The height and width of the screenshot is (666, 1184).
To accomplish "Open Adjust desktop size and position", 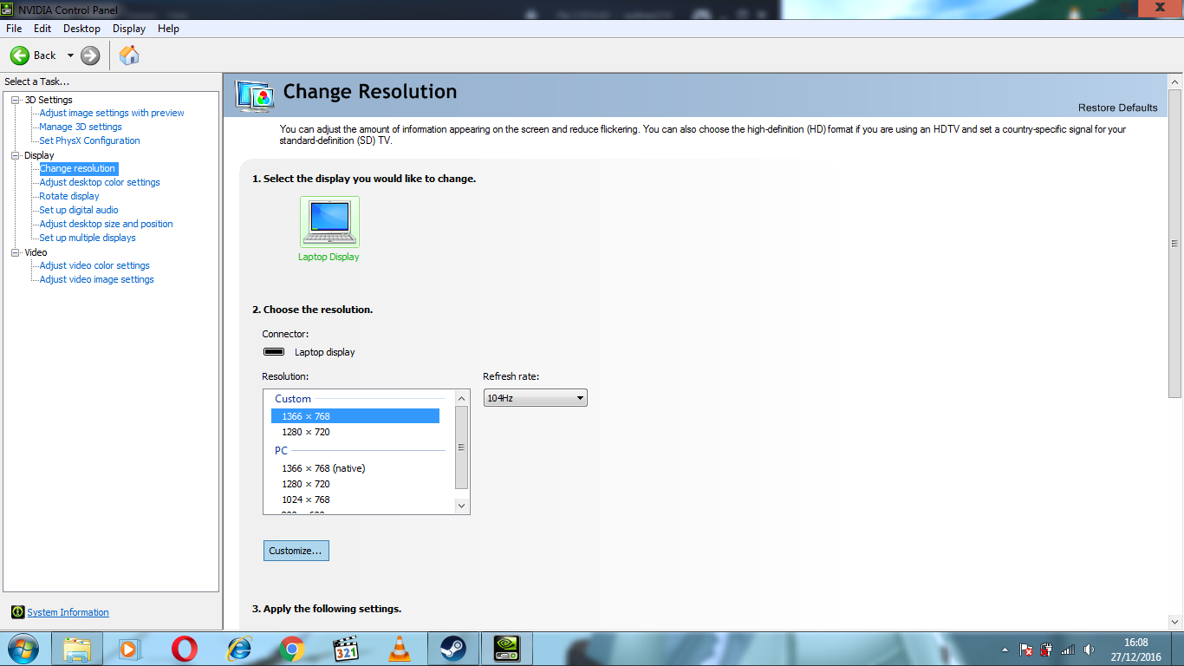I will click(106, 224).
